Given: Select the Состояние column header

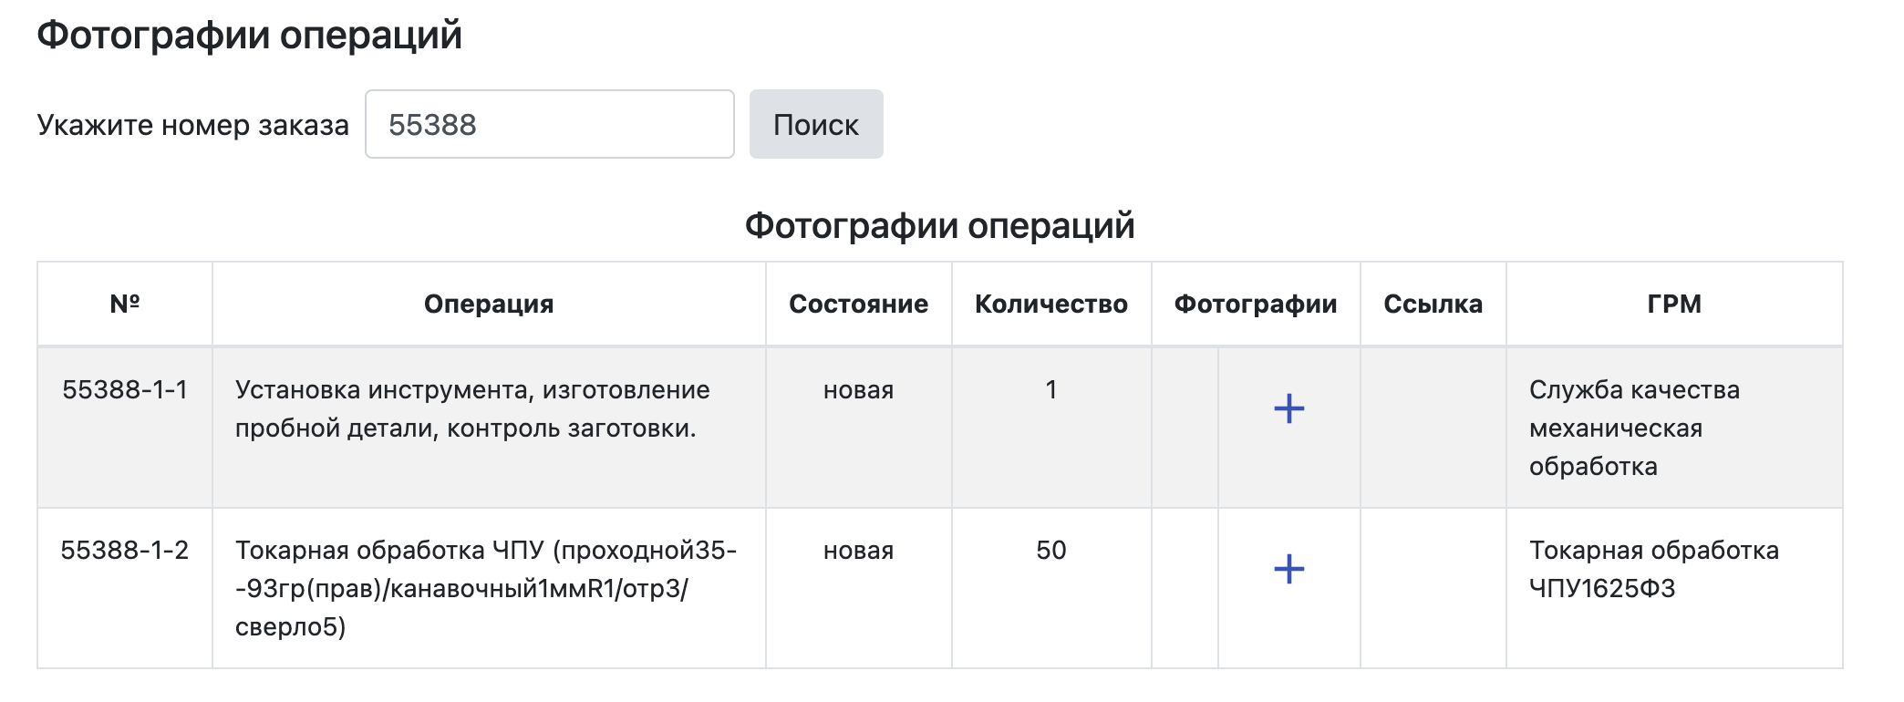Looking at the screenshot, I should point(859,304).
